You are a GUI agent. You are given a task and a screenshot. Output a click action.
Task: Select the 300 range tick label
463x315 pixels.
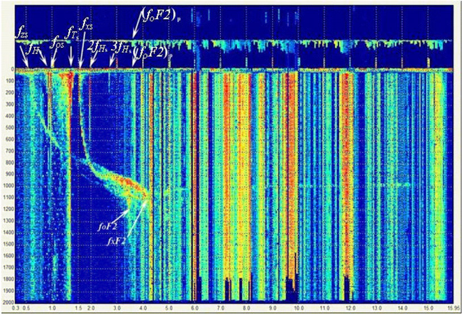point(9,104)
